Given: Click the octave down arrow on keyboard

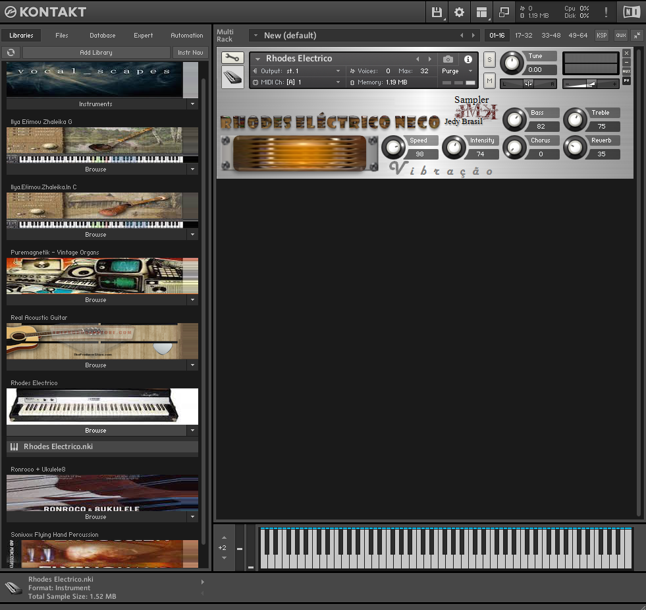Looking at the screenshot, I should (x=224, y=558).
